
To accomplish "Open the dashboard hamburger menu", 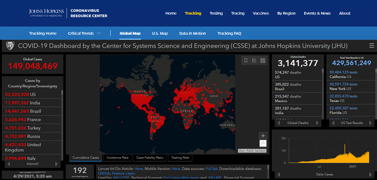I will tap(371, 46).
